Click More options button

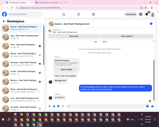coord(127,36)
